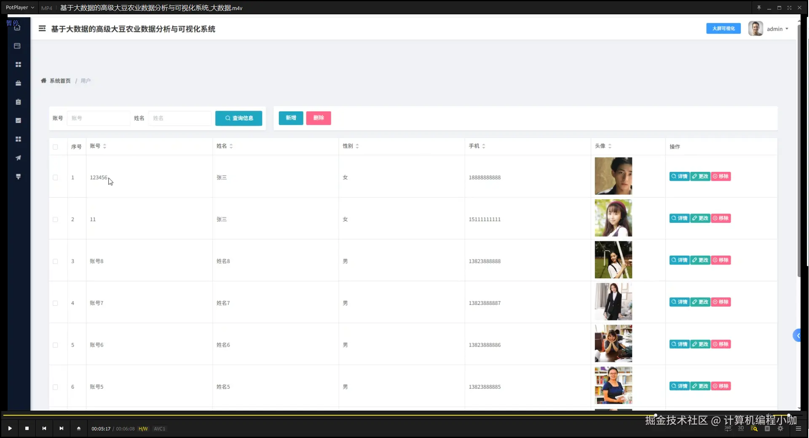Toggle the 3D mode icon
The width and height of the screenshot is (809, 438).
[741, 428]
